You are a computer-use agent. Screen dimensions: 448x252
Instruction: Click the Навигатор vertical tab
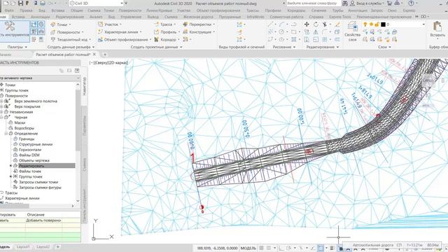[x=85, y=86]
